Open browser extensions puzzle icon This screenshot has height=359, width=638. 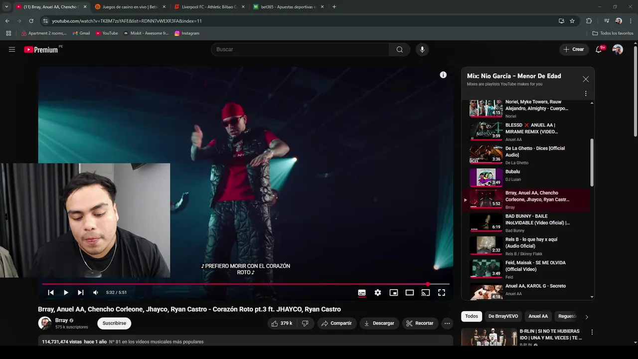pos(589,21)
